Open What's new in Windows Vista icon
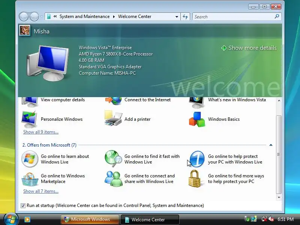 (x=196, y=102)
